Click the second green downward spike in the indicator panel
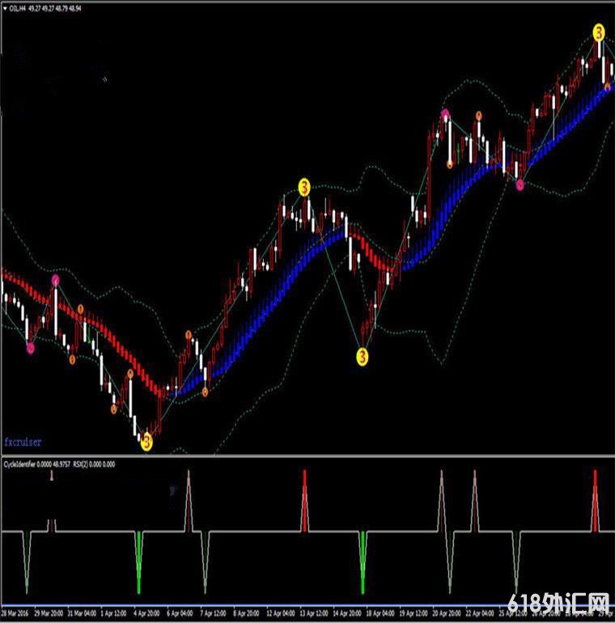Image resolution: width=615 pixels, height=623 pixels. (x=363, y=566)
